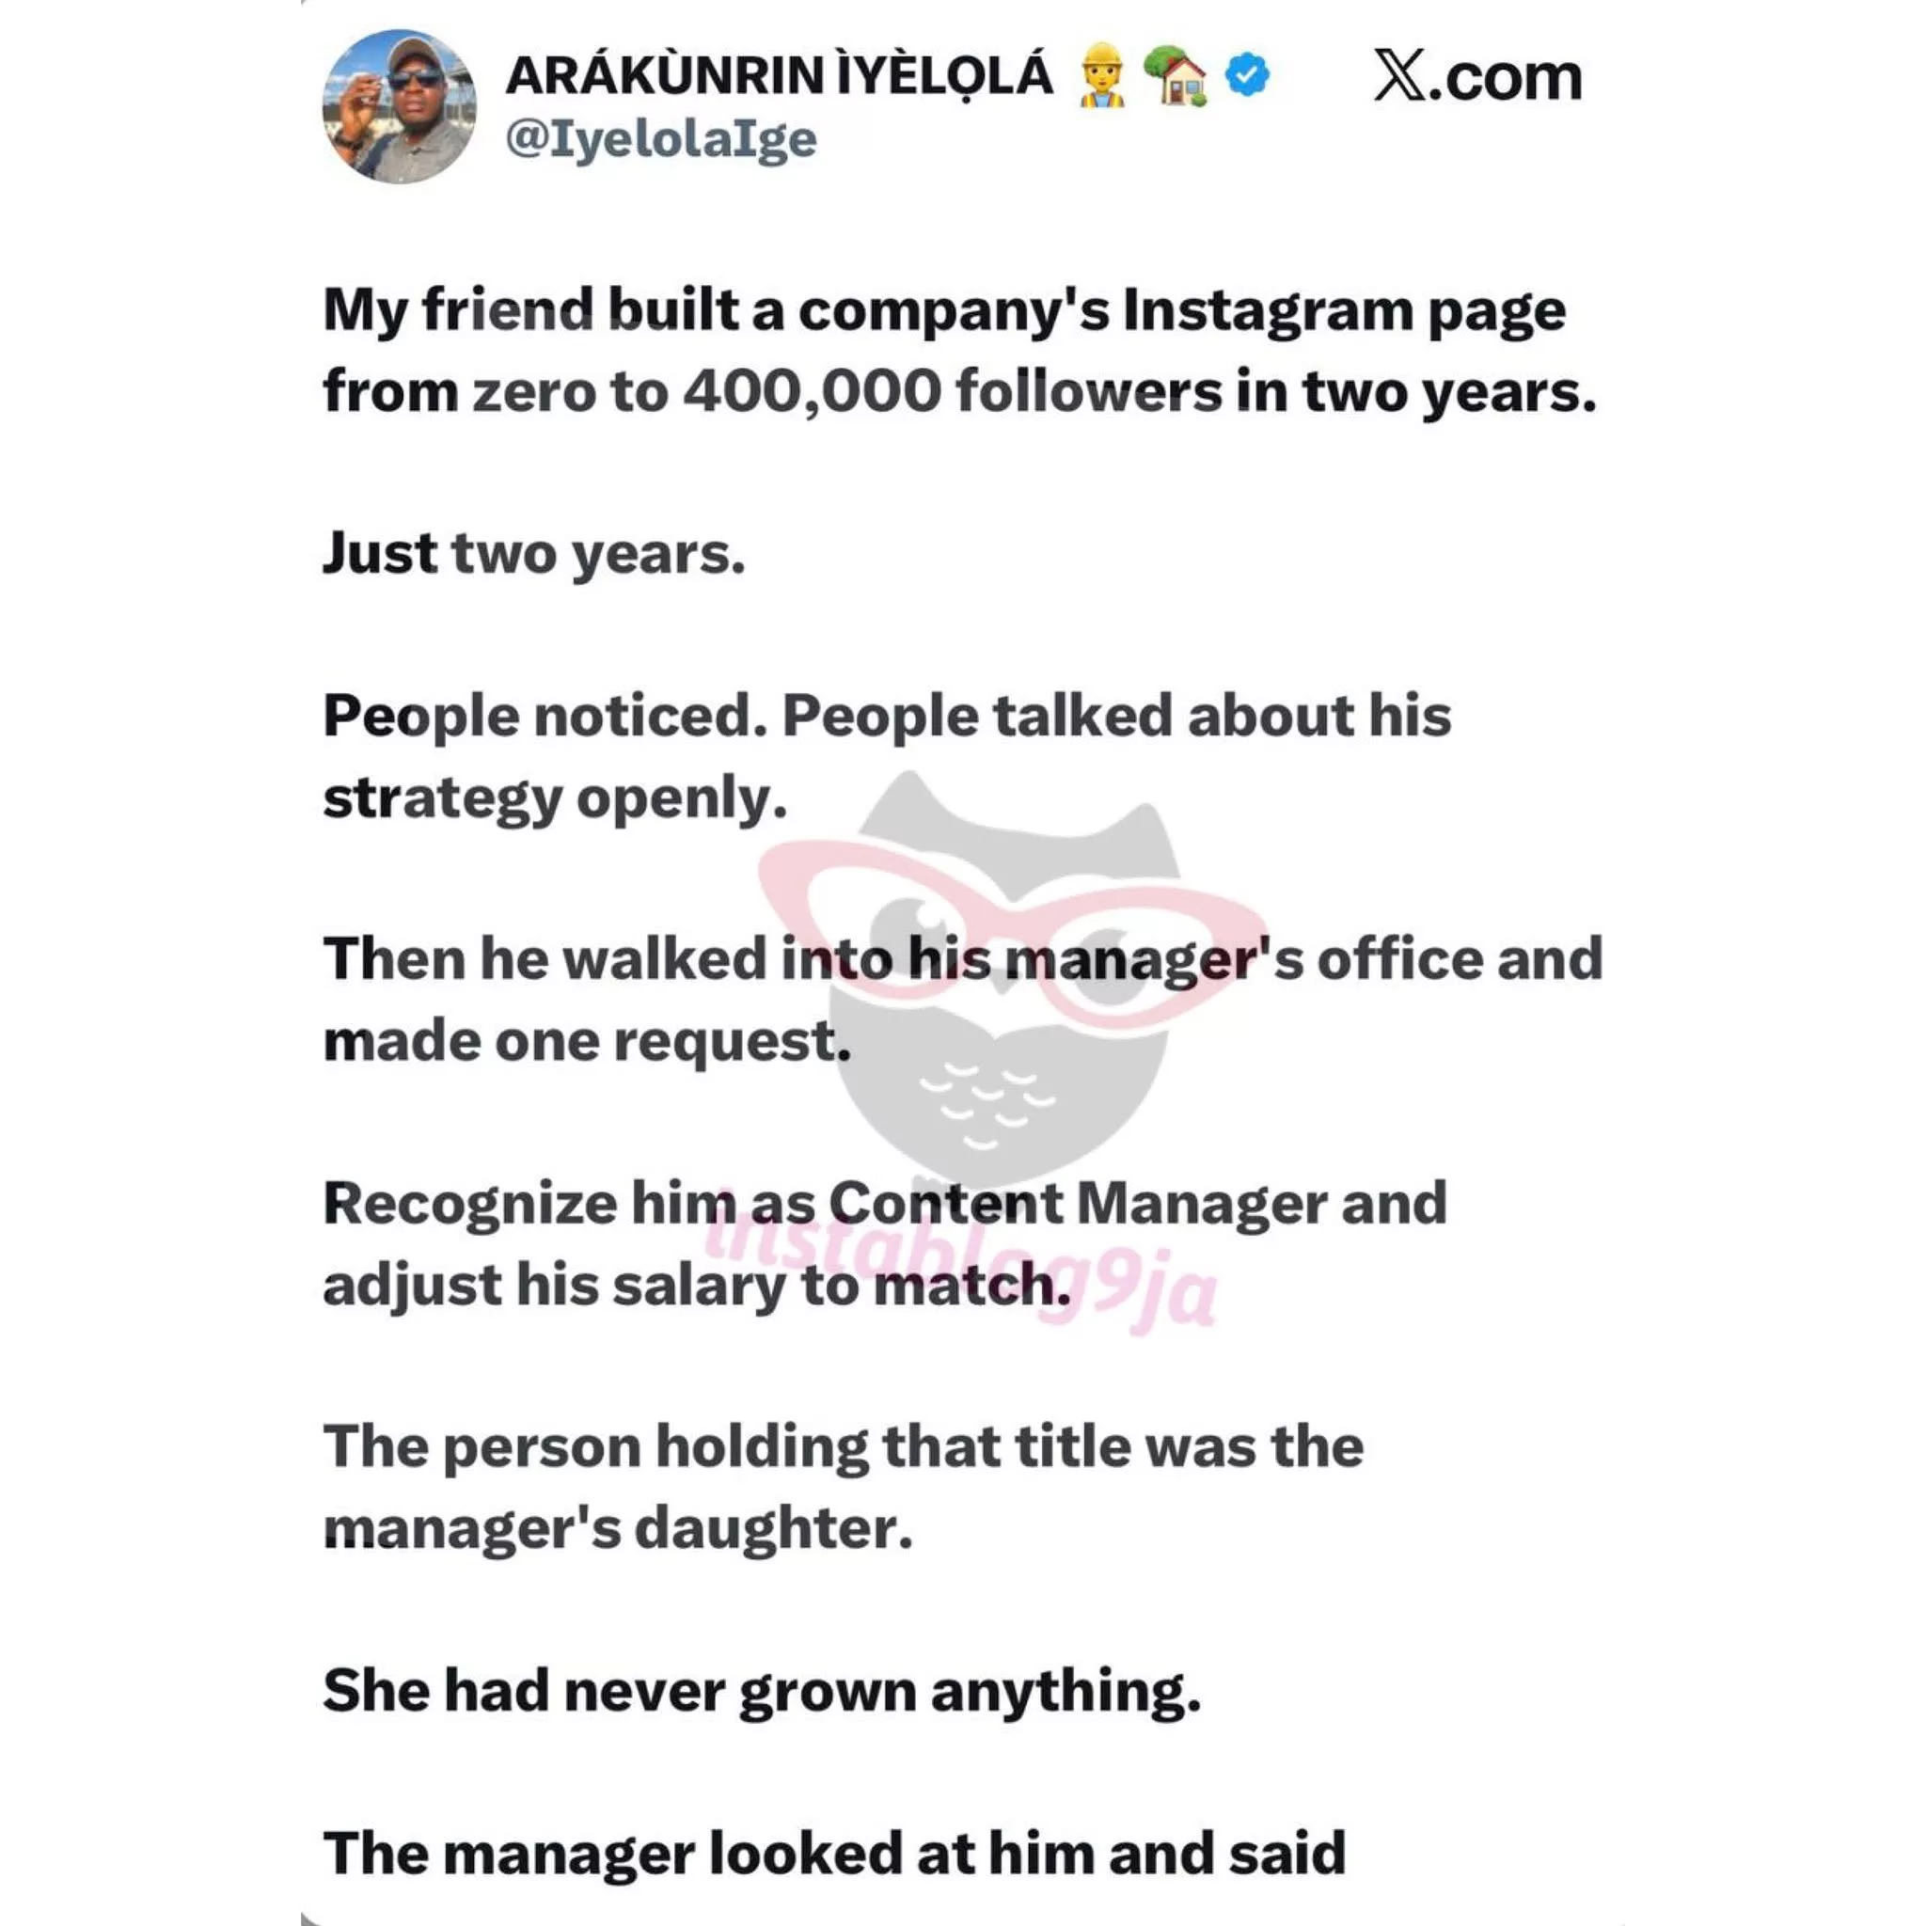The image size is (1926, 1926).
Task: Click "The manager looked at him and said"
Action: pos(833,1854)
